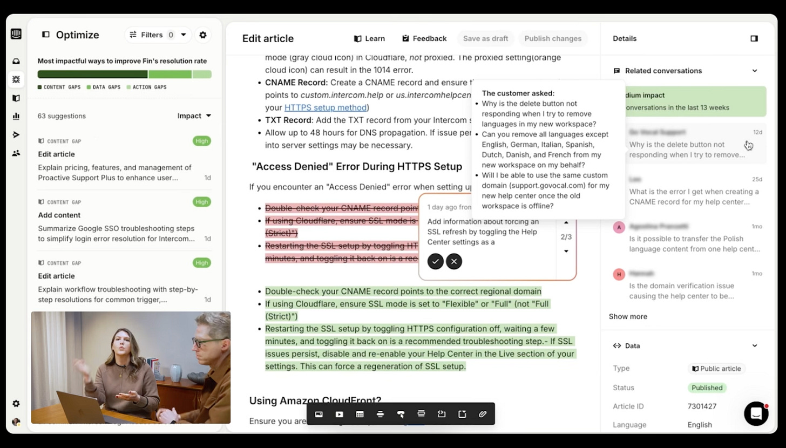Accept suggestion with the checkmark button
The height and width of the screenshot is (448, 786).
tap(435, 261)
